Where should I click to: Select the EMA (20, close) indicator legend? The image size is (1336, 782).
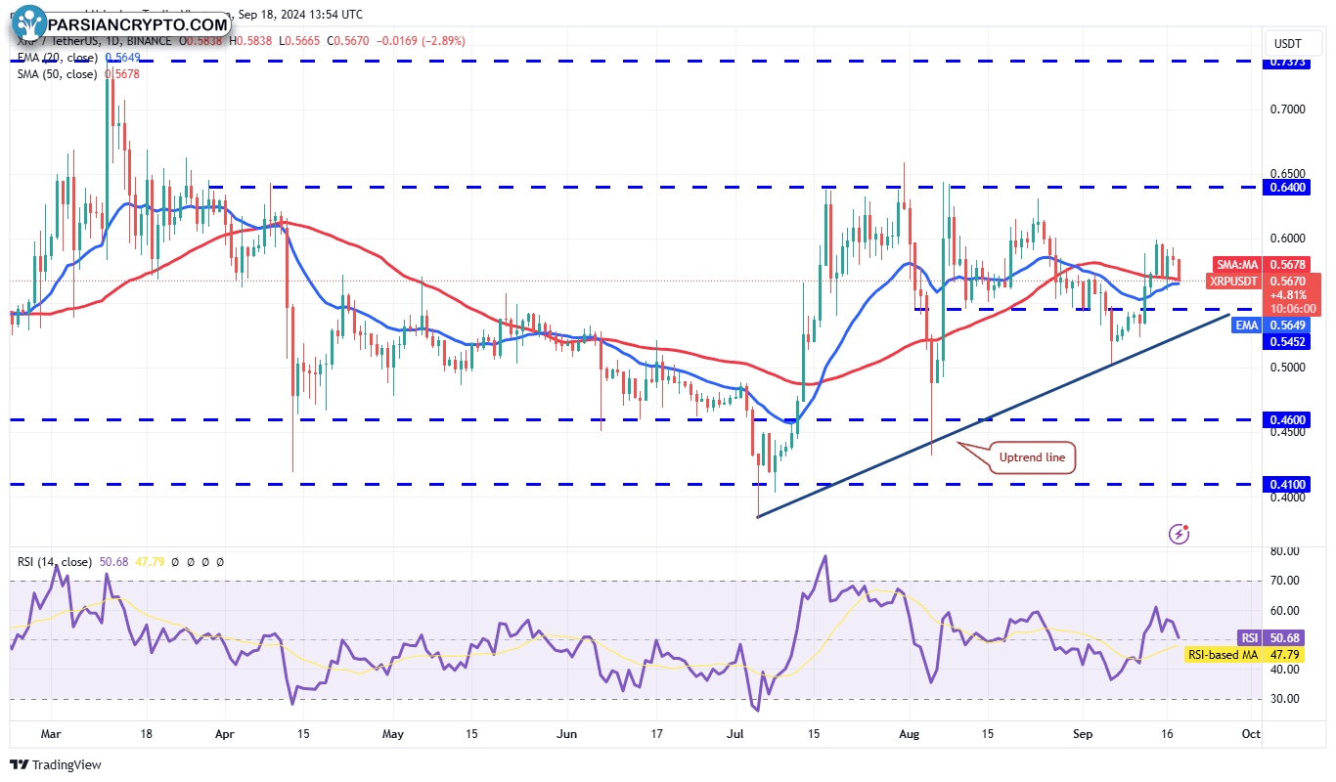click(x=57, y=58)
